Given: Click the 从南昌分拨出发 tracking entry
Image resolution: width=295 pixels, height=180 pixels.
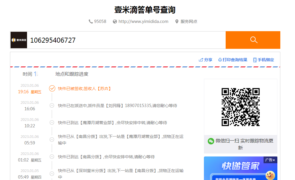Looking at the screenshot, I should [x=120, y=140].
